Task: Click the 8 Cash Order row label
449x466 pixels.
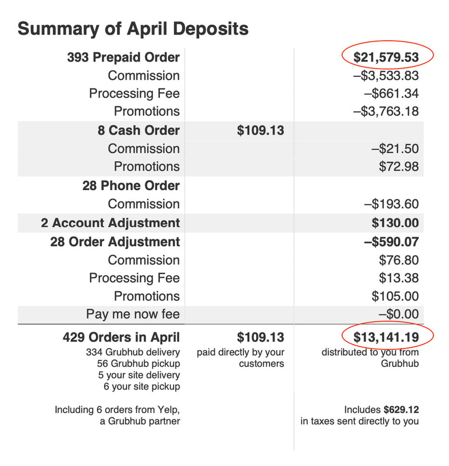Action: [x=138, y=130]
